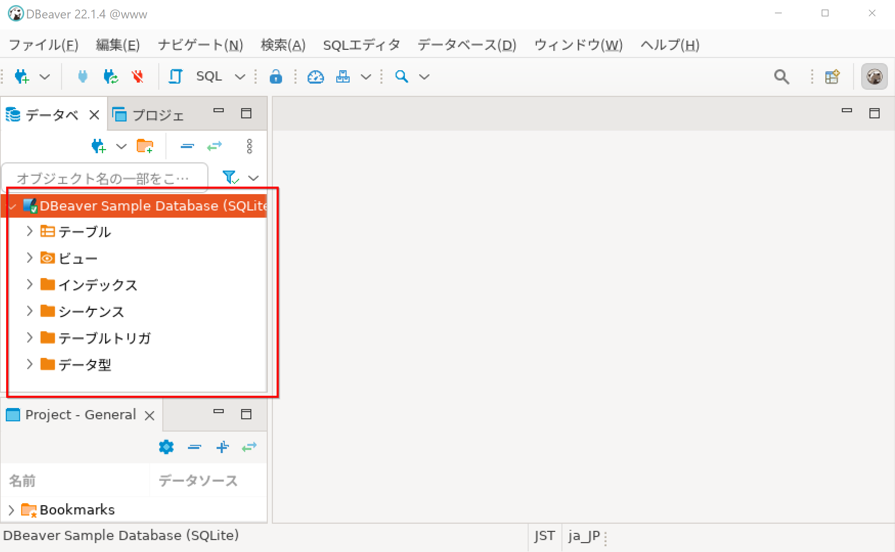Image resolution: width=895 pixels, height=552 pixels.
Task: Click the object name filter input field
Action: (x=105, y=178)
